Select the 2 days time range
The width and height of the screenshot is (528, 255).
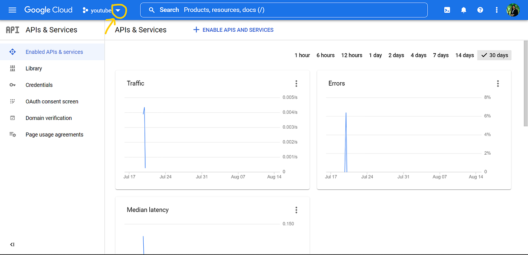point(396,55)
